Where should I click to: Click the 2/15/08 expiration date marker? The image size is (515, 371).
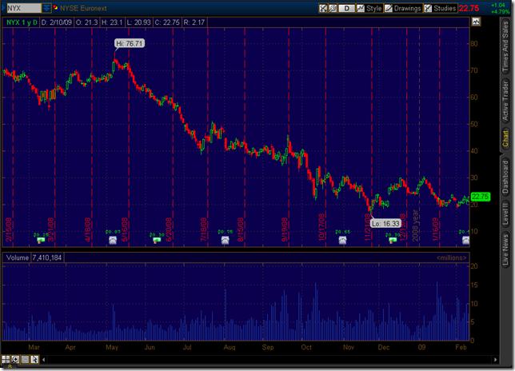pyautogui.click(x=9, y=229)
